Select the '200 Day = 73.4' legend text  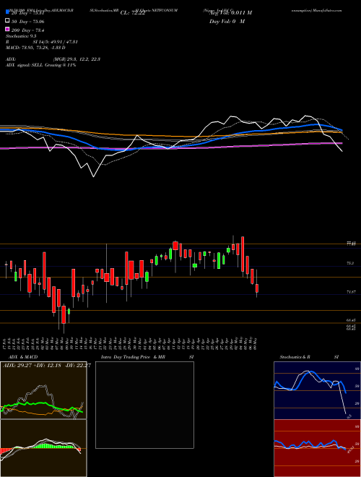(28, 30)
